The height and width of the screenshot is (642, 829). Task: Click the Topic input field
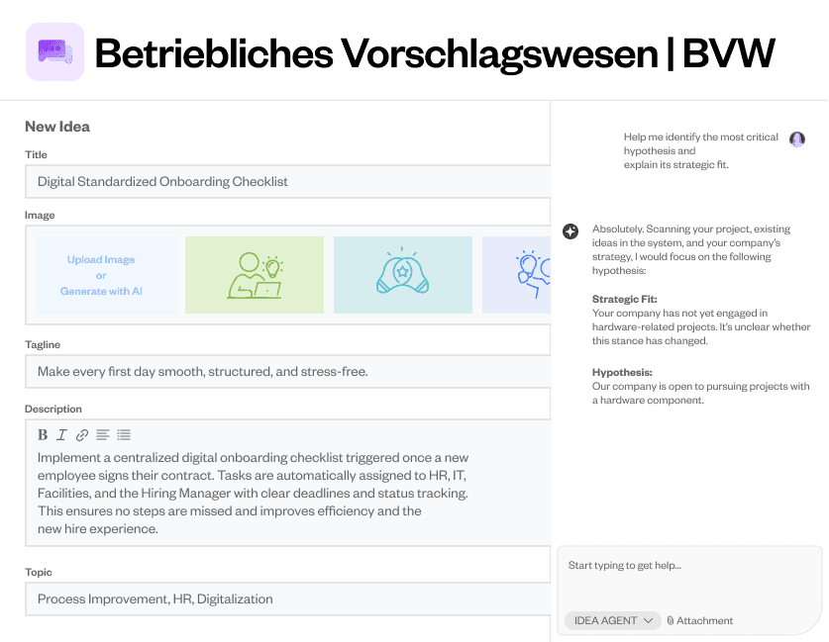(x=288, y=599)
